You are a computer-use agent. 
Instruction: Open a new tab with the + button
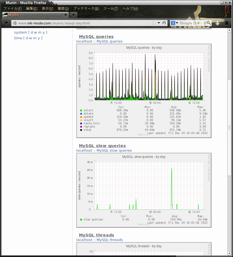coord(73,15)
